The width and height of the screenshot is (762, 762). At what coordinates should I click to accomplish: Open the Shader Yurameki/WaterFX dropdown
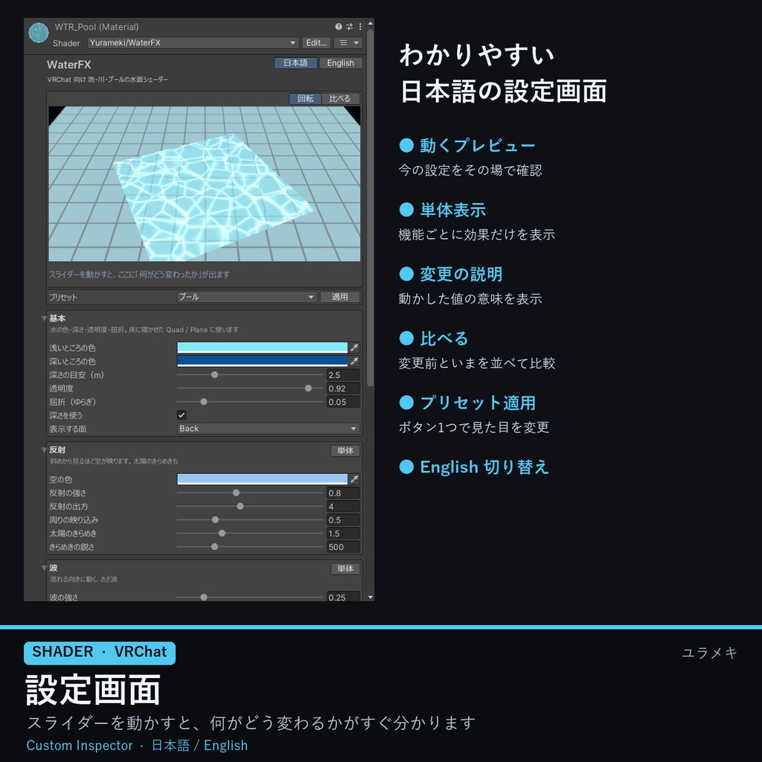[x=193, y=42]
